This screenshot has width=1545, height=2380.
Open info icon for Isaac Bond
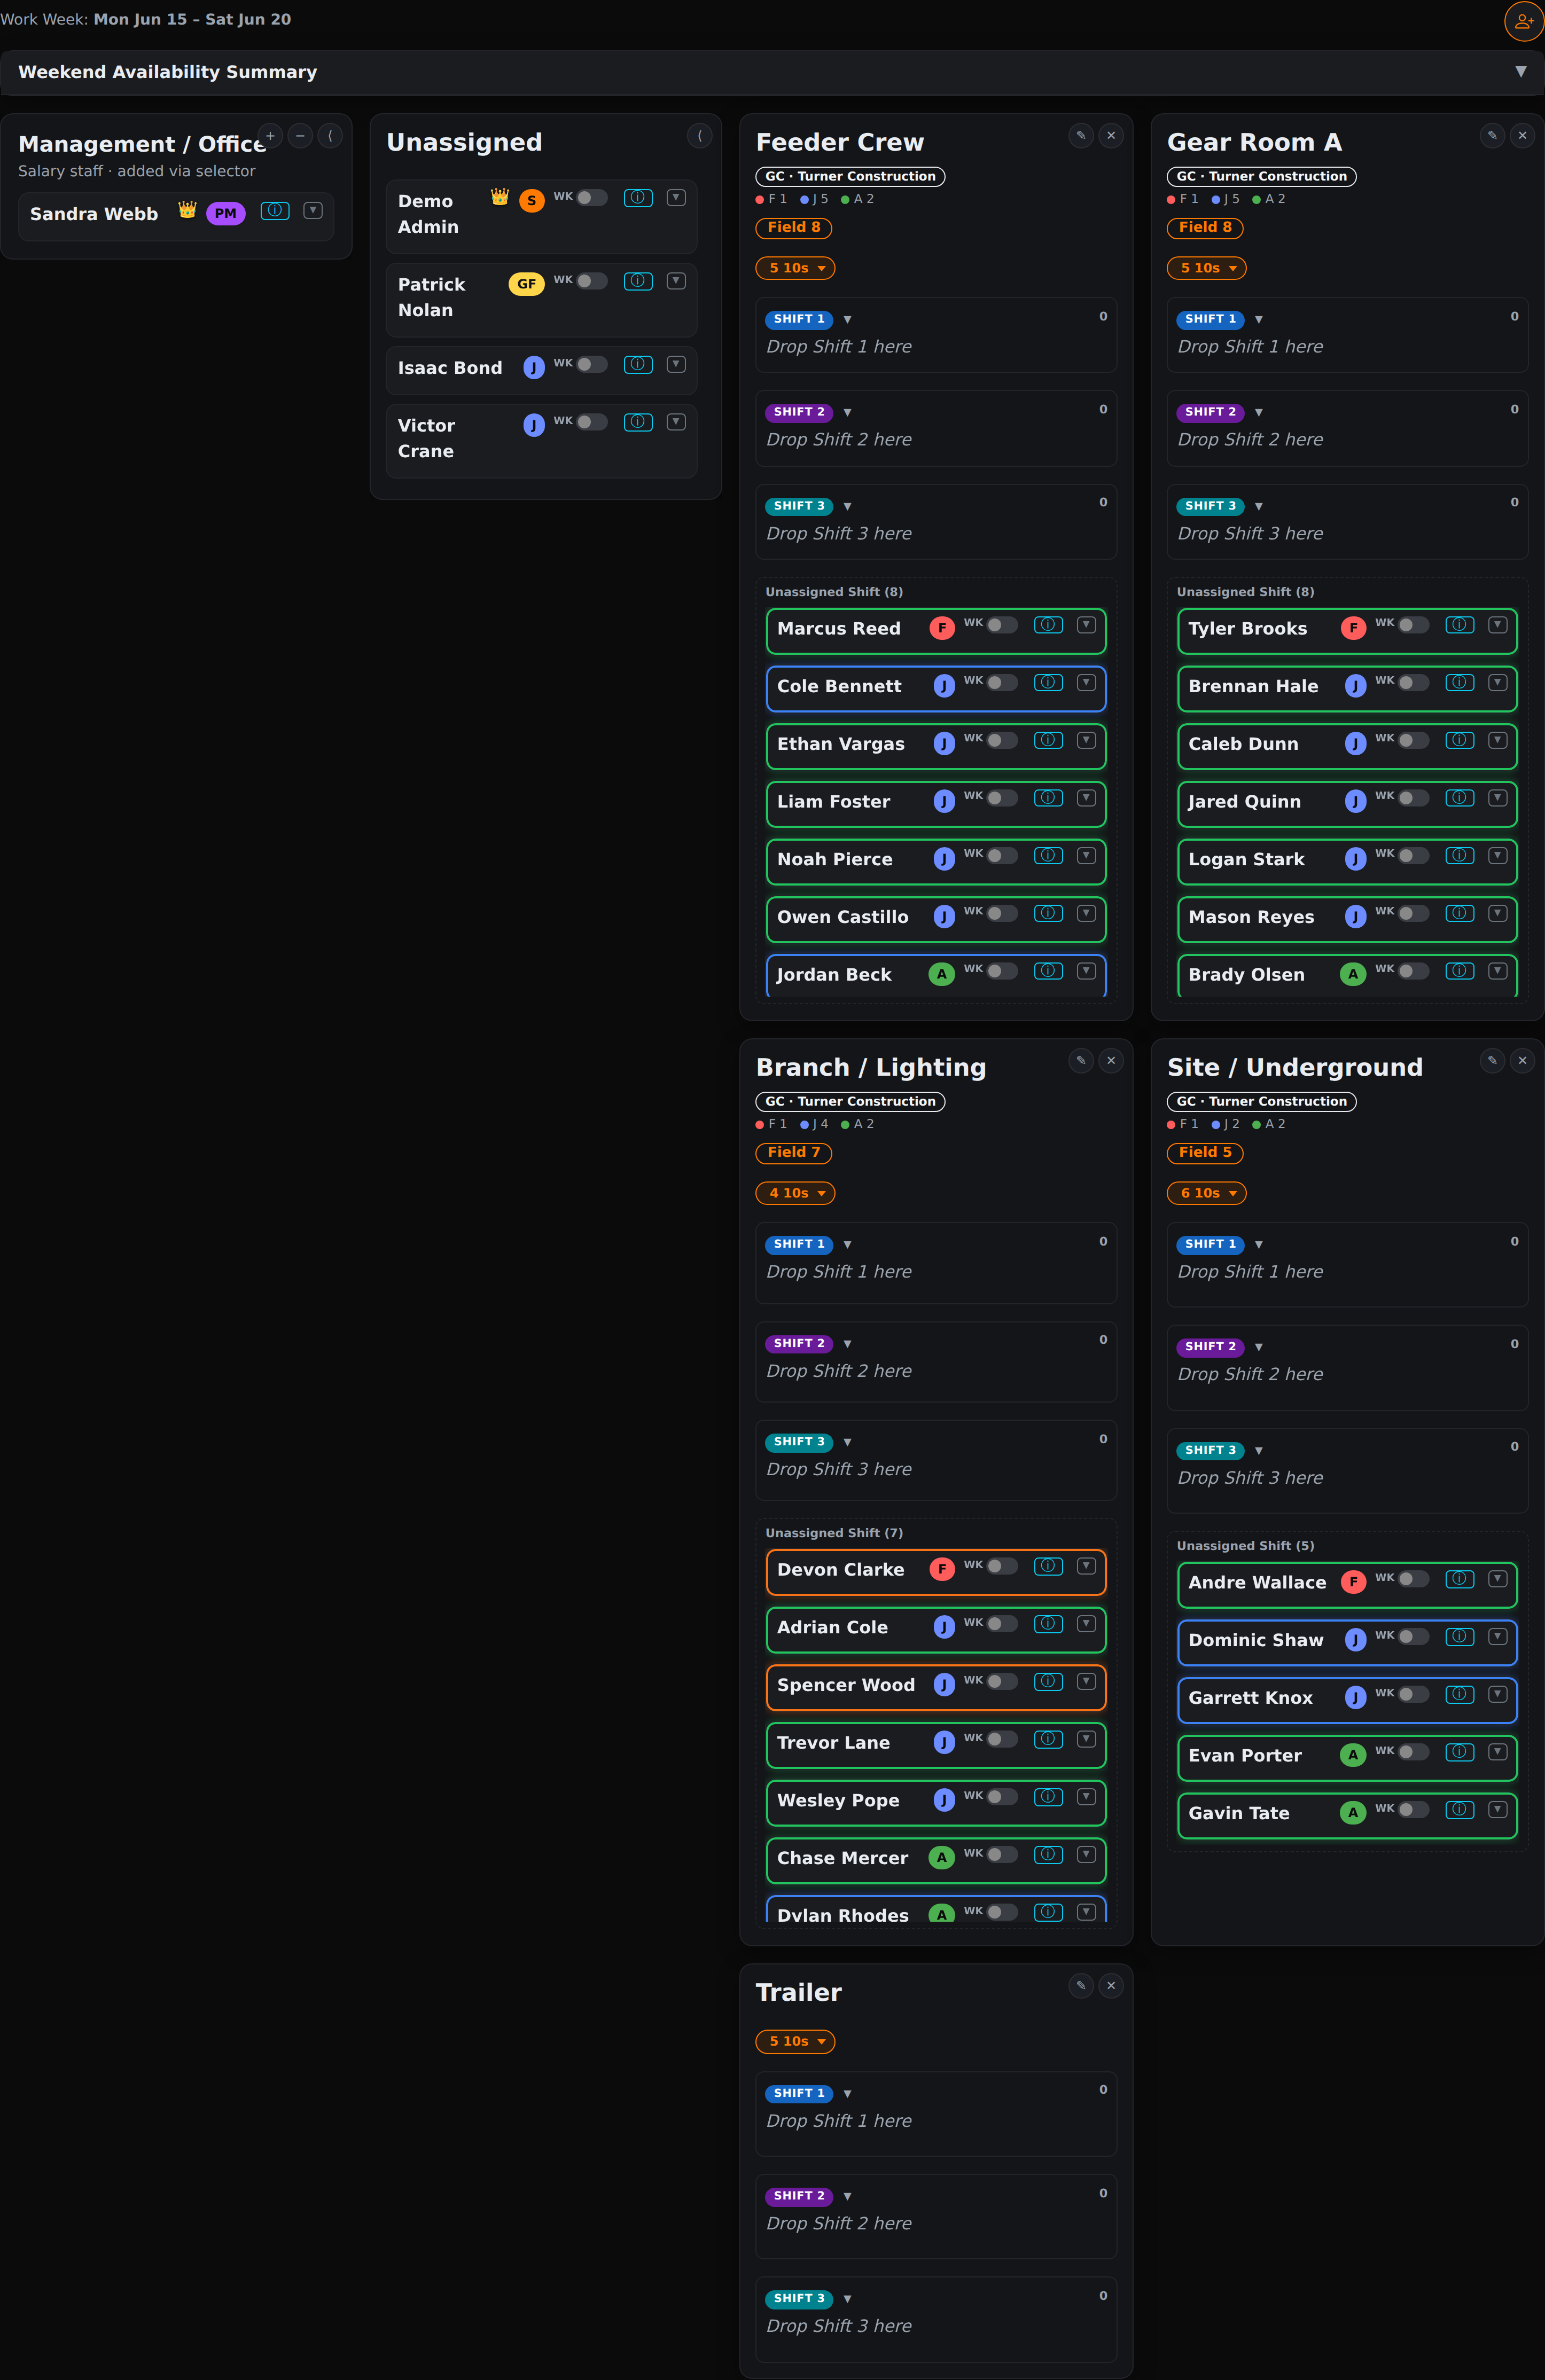[638, 365]
